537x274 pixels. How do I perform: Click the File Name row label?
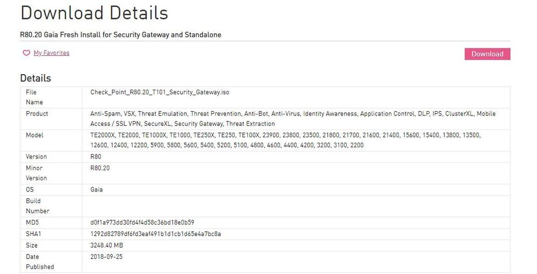point(34,97)
